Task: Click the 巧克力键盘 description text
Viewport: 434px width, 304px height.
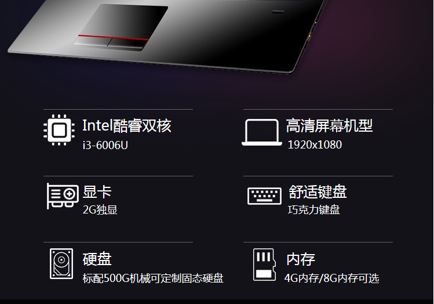Action: coord(313,210)
